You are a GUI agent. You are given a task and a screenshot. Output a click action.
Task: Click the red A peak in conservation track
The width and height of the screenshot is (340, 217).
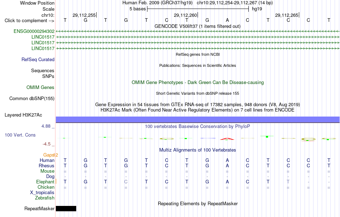coord(227,139)
